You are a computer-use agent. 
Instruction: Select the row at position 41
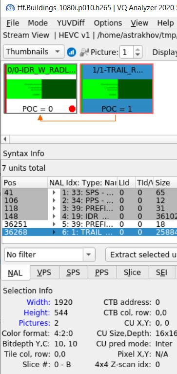click(x=89, y=193)
